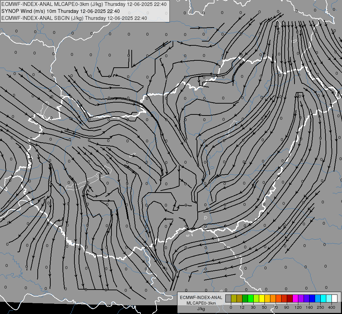
Task: Select the bright green legend swatch
Action: coord(250,298)
